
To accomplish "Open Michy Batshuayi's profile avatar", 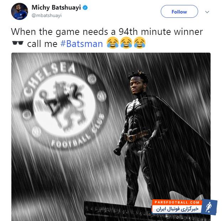I will tap(20, 11).
